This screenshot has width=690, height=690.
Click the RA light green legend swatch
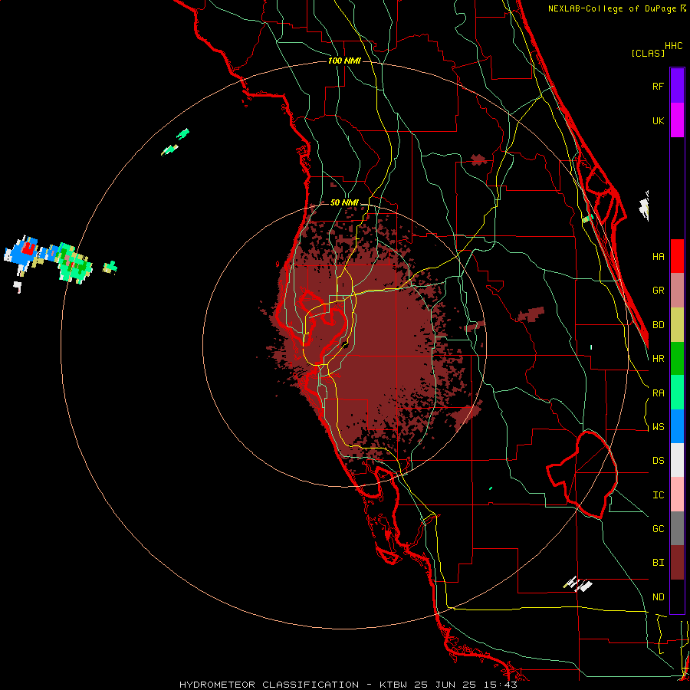[677, 393]
